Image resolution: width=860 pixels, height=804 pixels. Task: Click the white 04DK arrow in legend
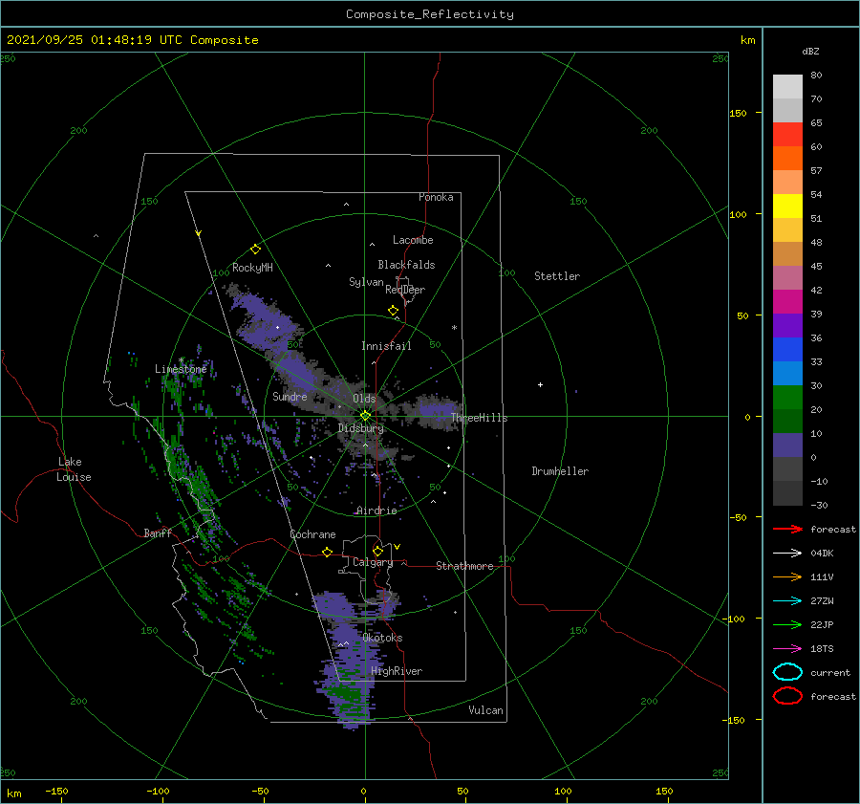click(x=787, y=553)
